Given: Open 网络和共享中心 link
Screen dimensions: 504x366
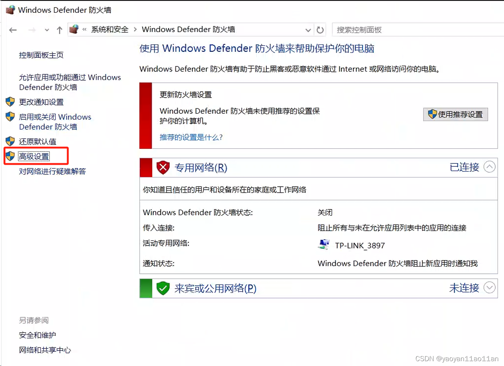Looking at the screenshot, I should click(45, 350).
